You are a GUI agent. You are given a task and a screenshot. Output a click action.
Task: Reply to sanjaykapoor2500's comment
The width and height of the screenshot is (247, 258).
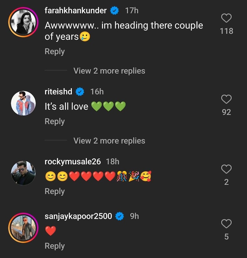[55, 246]
